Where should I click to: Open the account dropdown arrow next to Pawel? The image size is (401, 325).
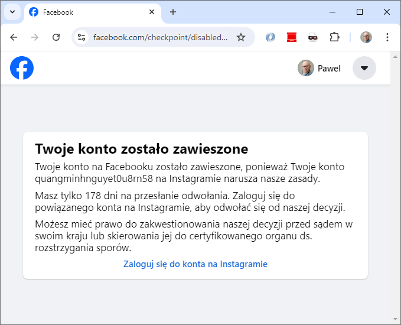click(364, 68)
